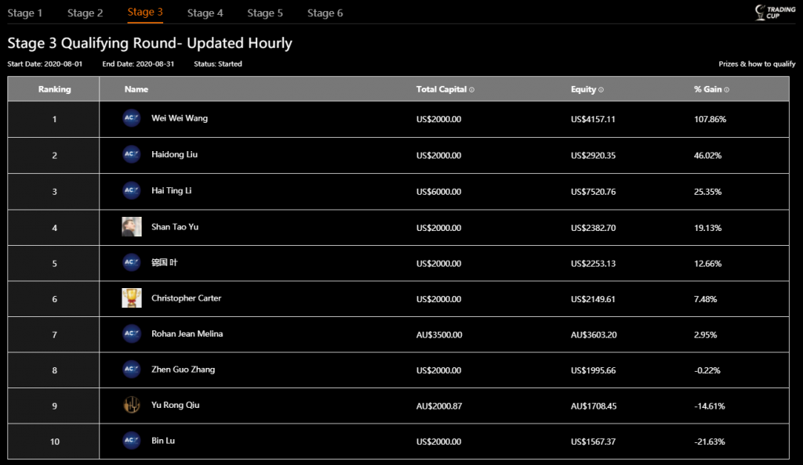803x465 pixels.
Task: Switch to the Stage 1 tab
Action: (x=25, y=13)
